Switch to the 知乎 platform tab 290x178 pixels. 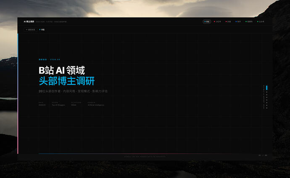238,21
